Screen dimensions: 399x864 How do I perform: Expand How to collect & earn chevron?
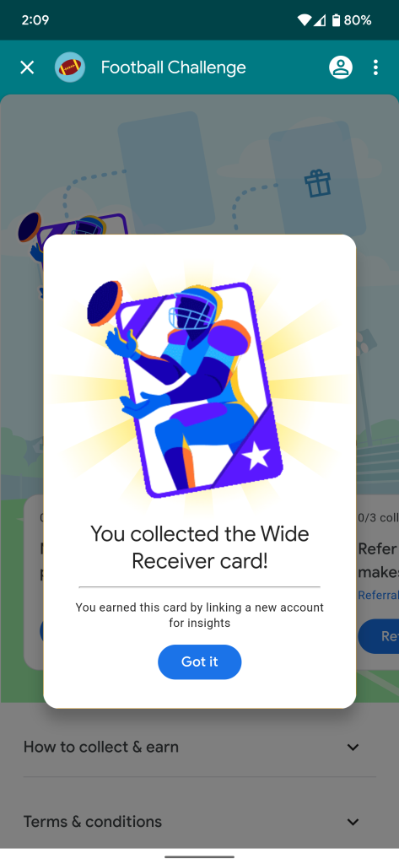point(353,748)
